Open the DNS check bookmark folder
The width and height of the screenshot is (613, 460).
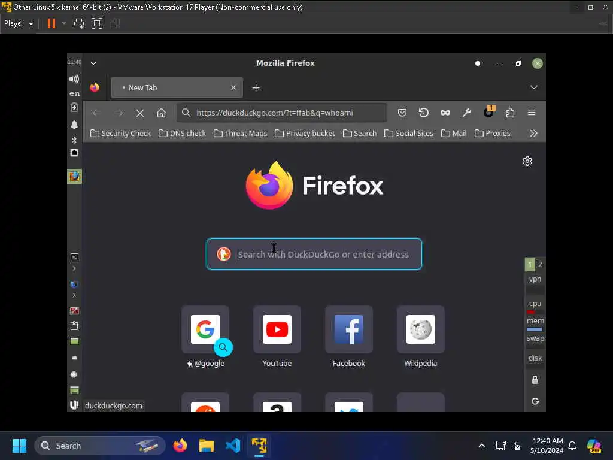click(x=182, y=134)
